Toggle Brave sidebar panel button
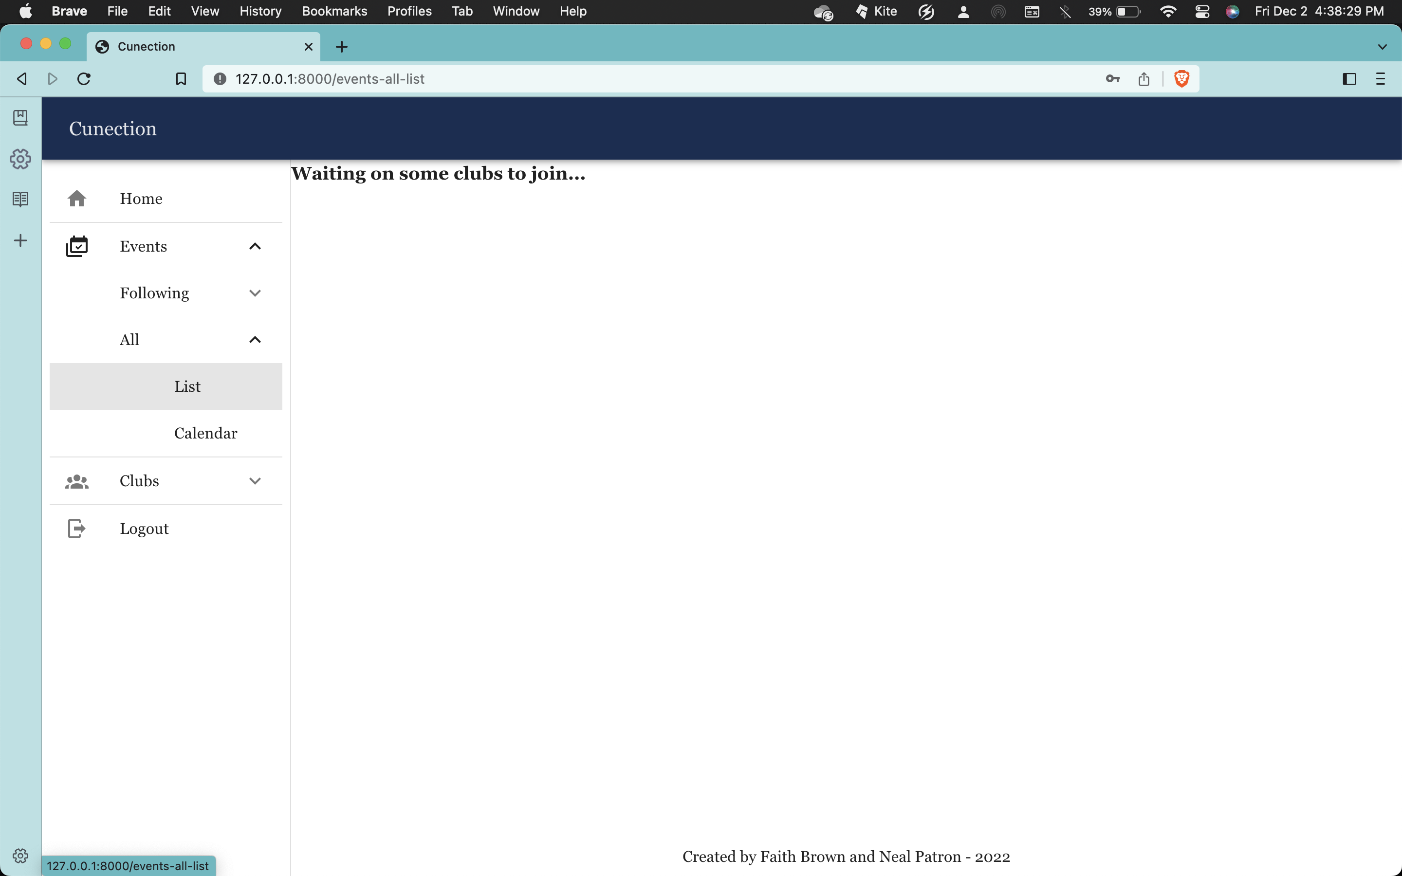The image size is (1402, 876). 1349,79
